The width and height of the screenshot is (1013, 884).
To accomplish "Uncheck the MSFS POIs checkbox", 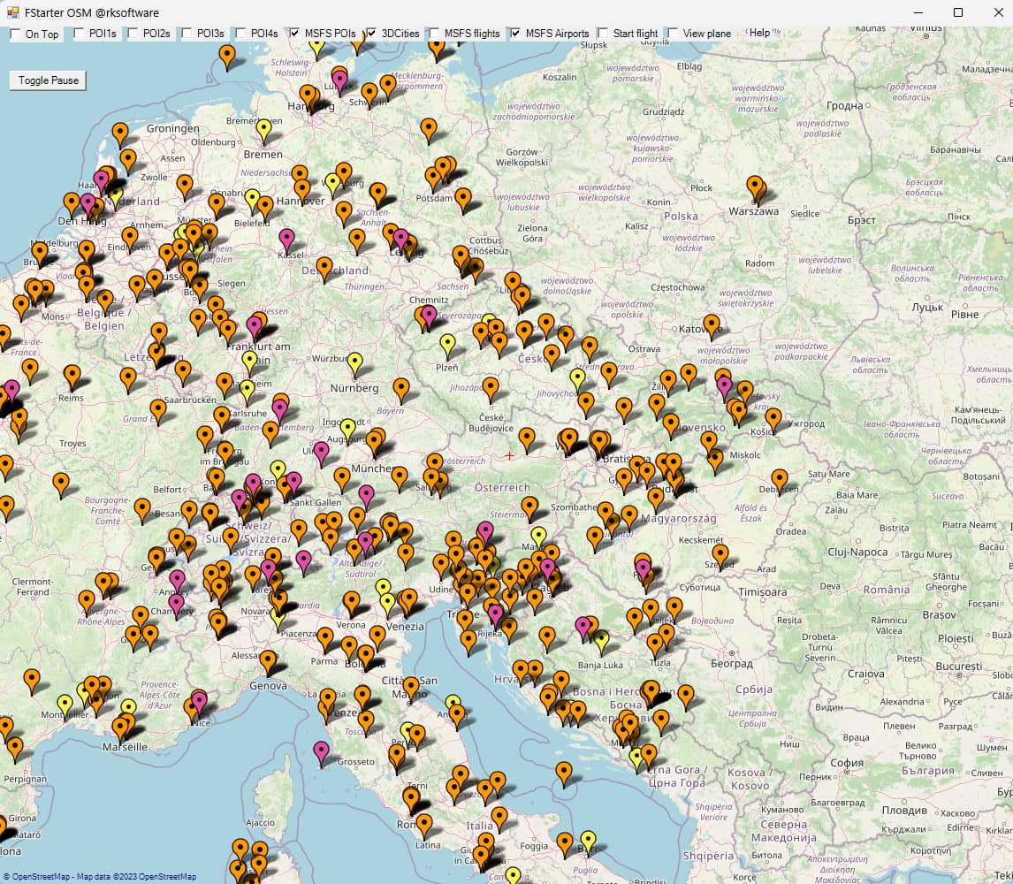I will tap(294, 34).
